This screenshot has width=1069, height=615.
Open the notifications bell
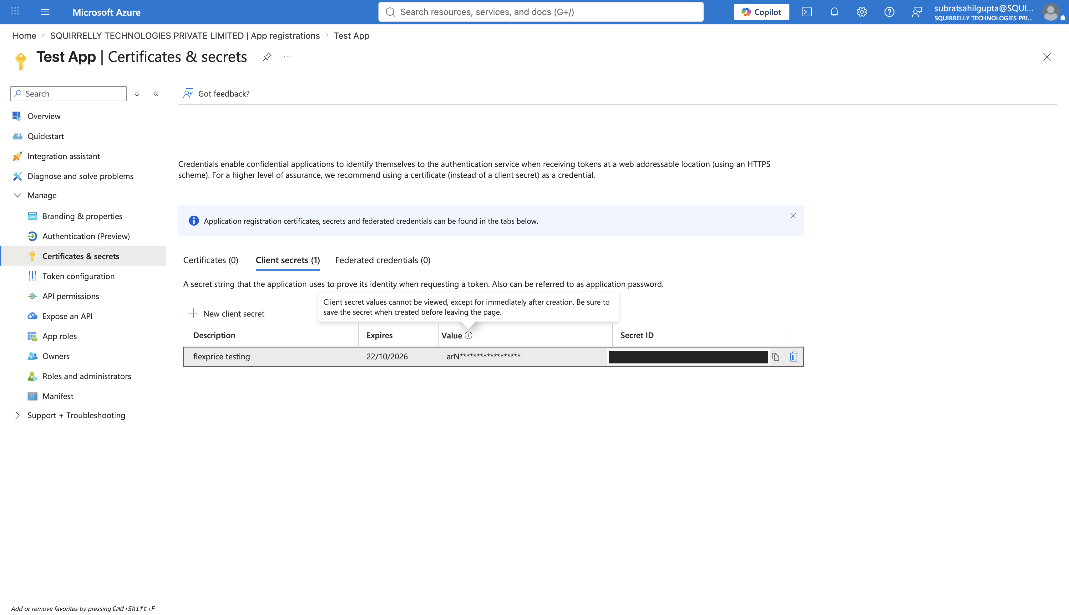(834, 12)
